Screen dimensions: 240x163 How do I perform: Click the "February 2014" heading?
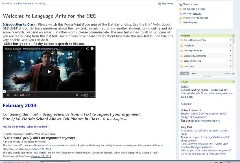pyautogui.click(x=19, y=106)
